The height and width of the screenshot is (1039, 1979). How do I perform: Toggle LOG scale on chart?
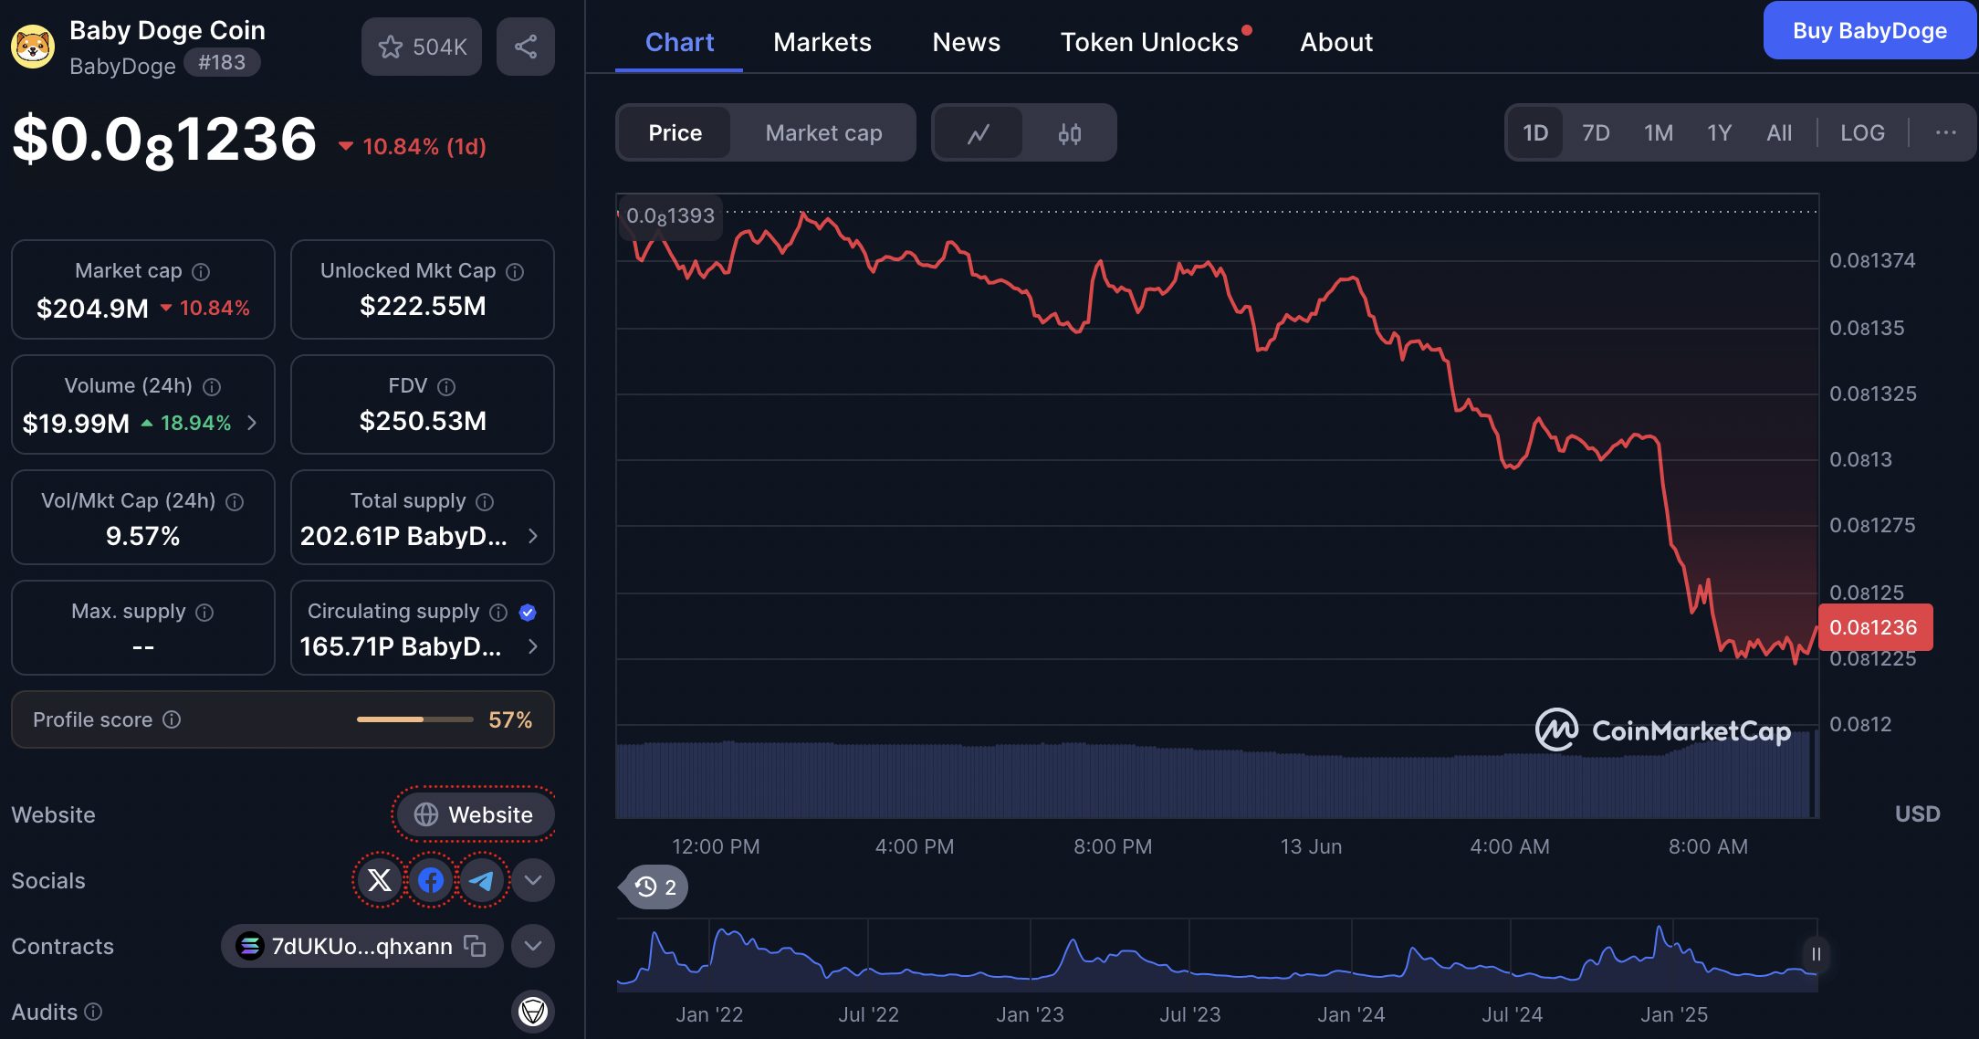point(1862,133)
